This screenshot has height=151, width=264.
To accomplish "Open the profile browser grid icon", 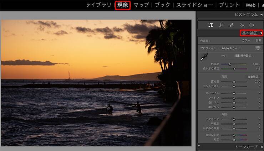I will (x=258, y=48).
